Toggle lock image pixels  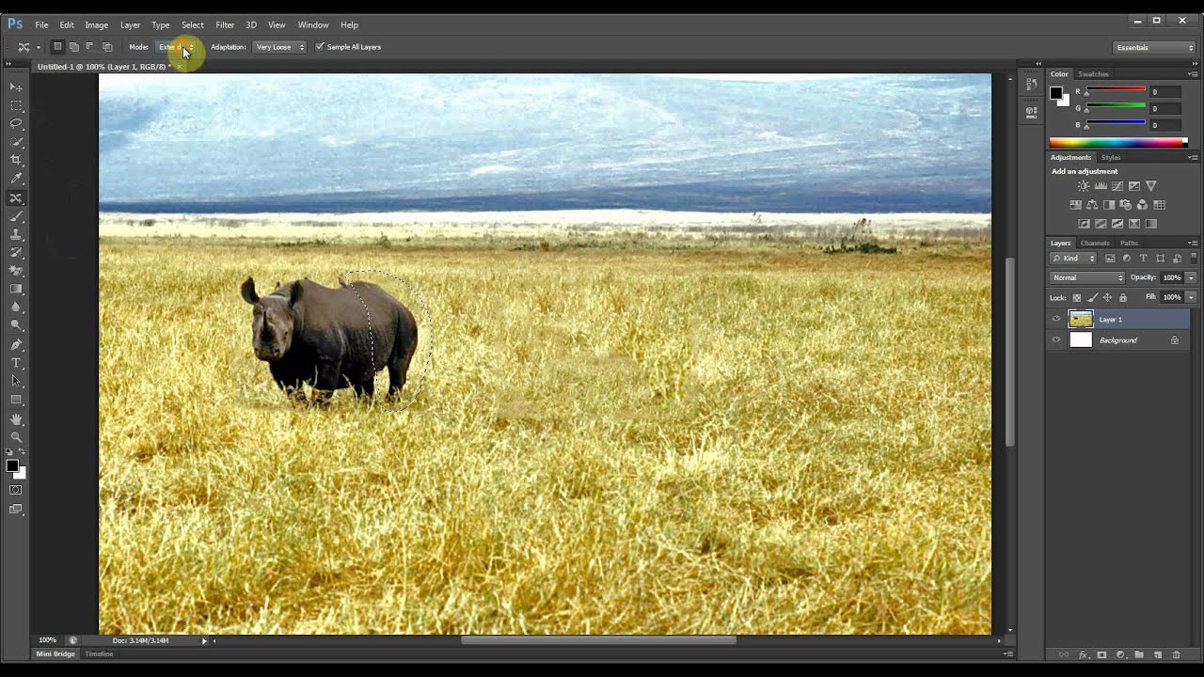[x=1092, y=298]
